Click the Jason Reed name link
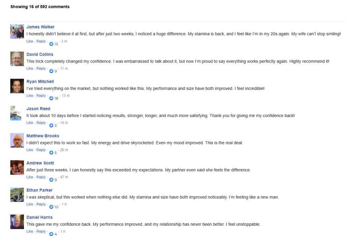This screenshot has height=239, width=350. [x=38, y=109]
